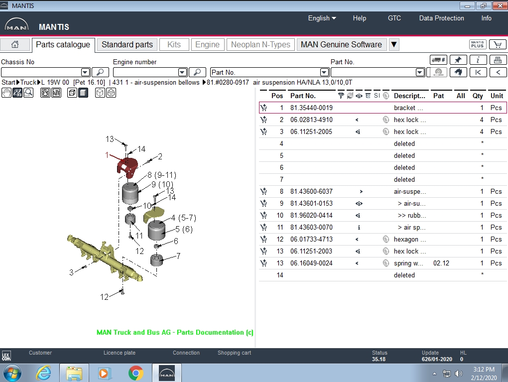
Task: Open the shopping cart icon in toolbar
Action: coord(497,44)
